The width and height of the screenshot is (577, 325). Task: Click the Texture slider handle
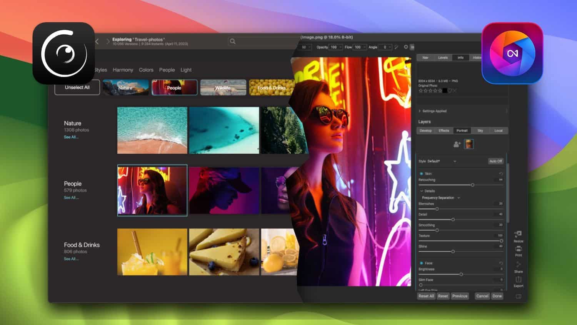501,241
